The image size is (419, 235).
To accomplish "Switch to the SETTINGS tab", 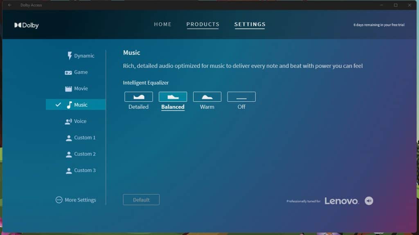I will click(x=250, y=24).
